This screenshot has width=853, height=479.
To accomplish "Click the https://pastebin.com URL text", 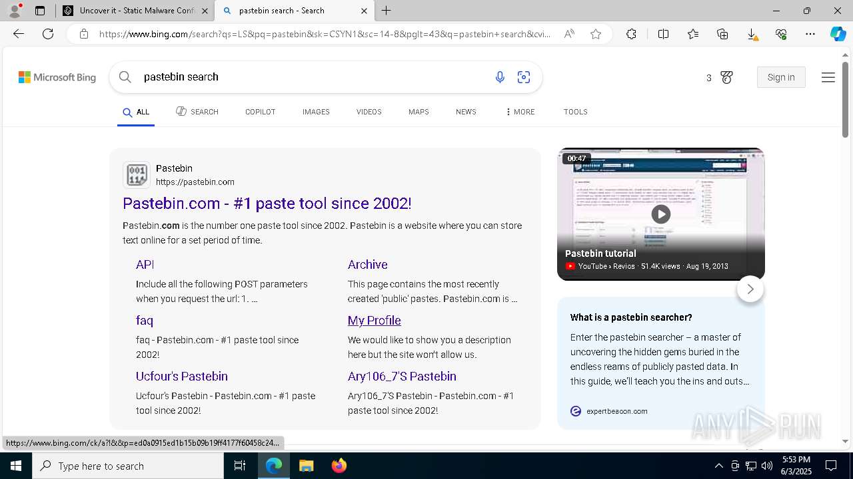I will [x=195, y=182].
